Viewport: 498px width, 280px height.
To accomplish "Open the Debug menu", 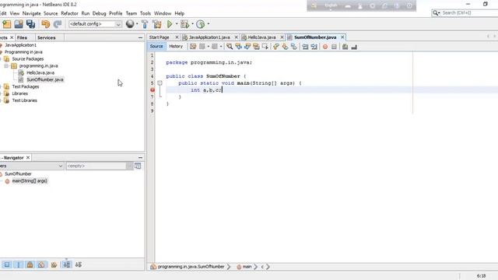I will point(99,13).
